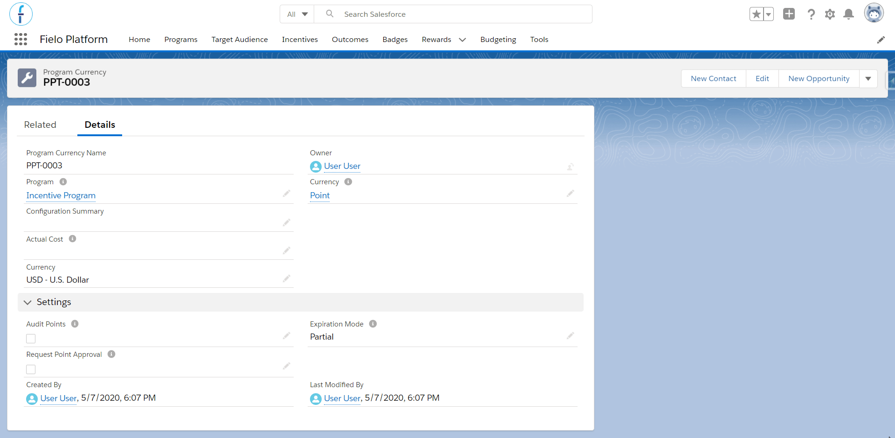The height and width of the screenshot is (438, 895).
Task: Open the Home nav tab
Action: point(139,40)
